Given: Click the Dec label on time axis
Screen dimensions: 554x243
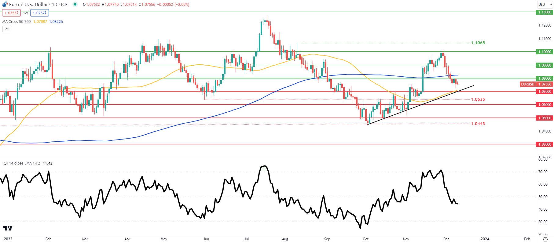Looking at the screenshot, I should [x=446, y=239].
